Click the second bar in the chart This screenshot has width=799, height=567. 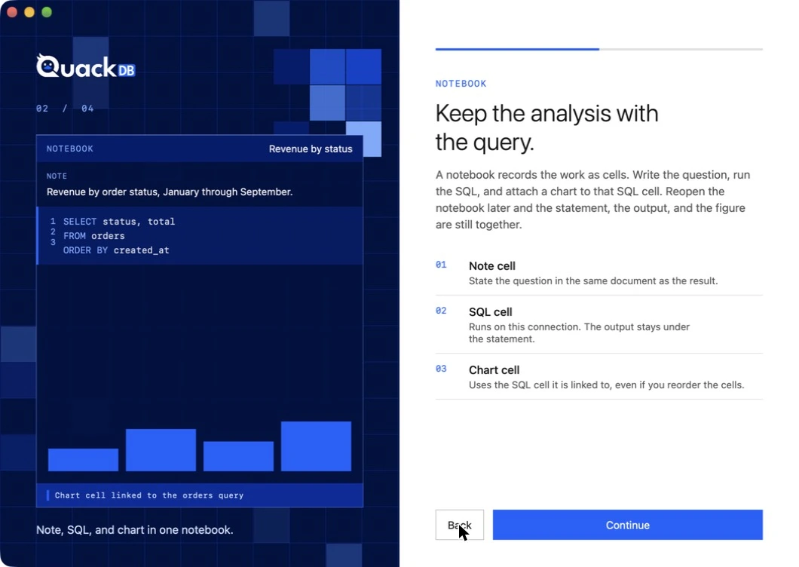(x=161, y=449)
